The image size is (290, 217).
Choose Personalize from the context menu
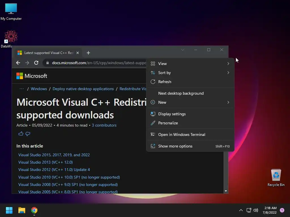pos(190,123)
